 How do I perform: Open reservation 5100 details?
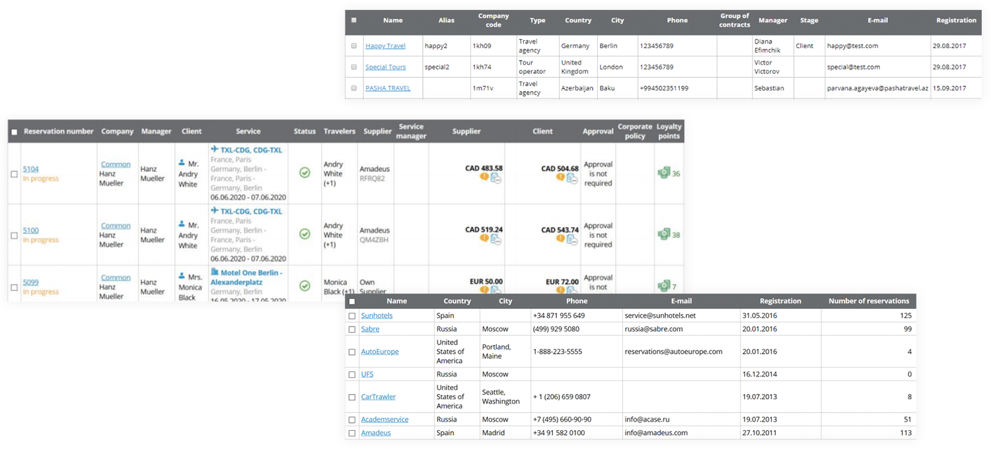coord(30,230)
